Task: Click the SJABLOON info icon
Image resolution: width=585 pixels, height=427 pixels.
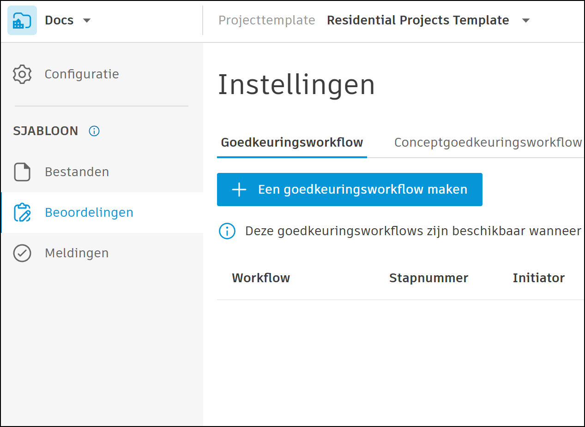Action: [94, 131]
